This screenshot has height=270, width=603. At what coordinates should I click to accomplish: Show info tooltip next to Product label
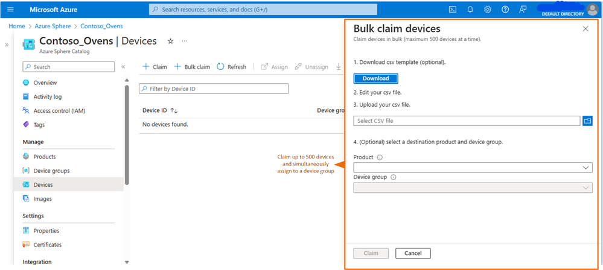[x=380, y=157]
